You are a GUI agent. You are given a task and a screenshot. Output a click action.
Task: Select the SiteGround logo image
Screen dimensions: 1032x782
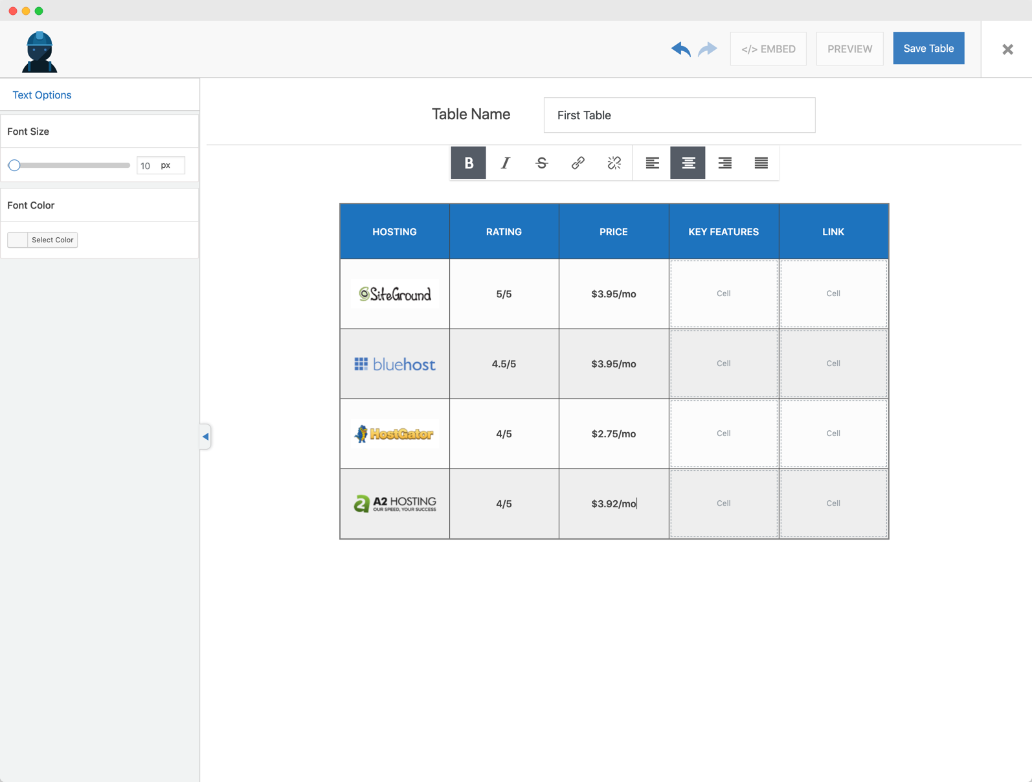[x=395, y=294]
